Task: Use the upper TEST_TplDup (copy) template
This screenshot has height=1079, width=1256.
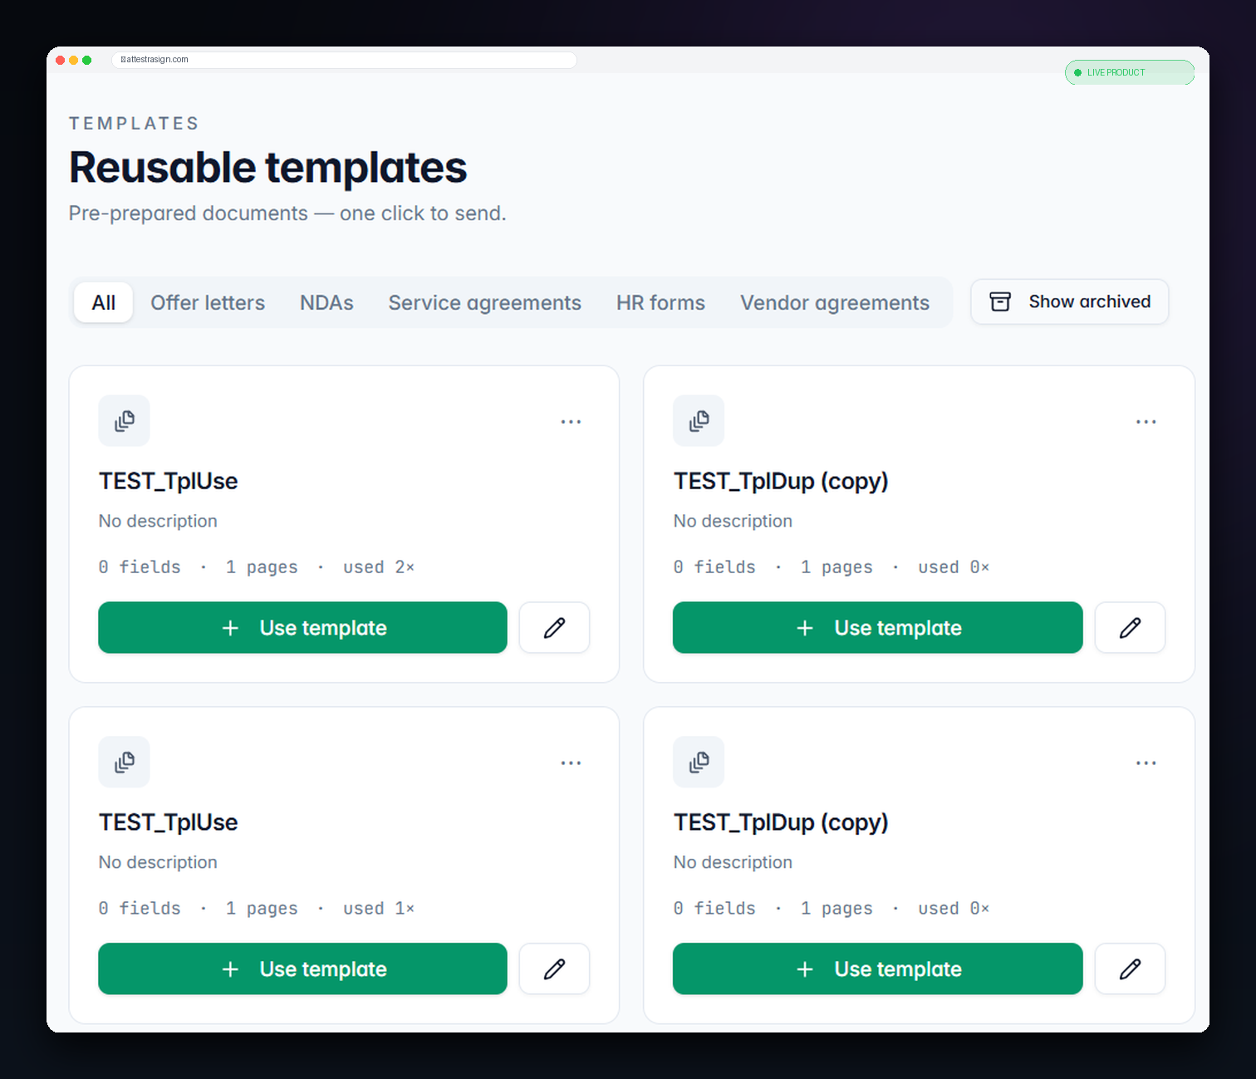Action: click(x=878, y=628)
